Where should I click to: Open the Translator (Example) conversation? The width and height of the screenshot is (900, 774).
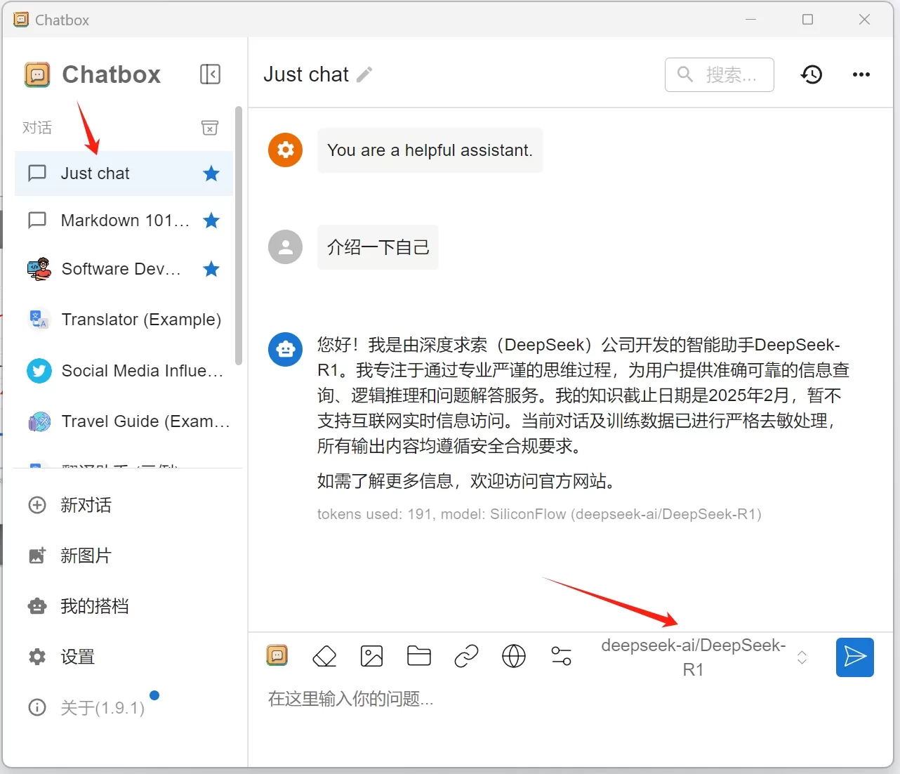(x=124, y=320)
